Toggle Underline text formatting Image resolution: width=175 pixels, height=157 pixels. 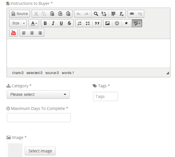61,23
